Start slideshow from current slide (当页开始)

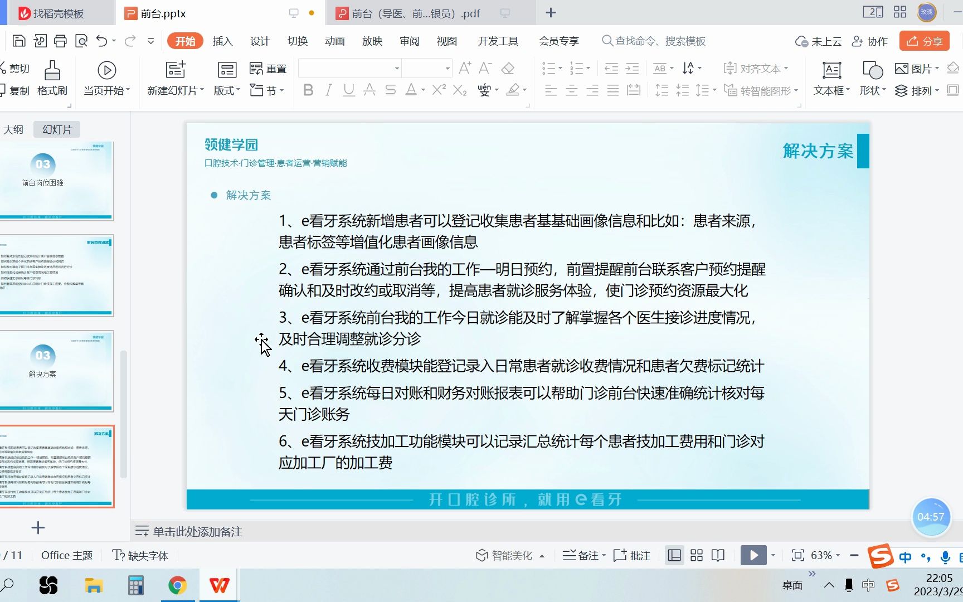coord(106,78)
